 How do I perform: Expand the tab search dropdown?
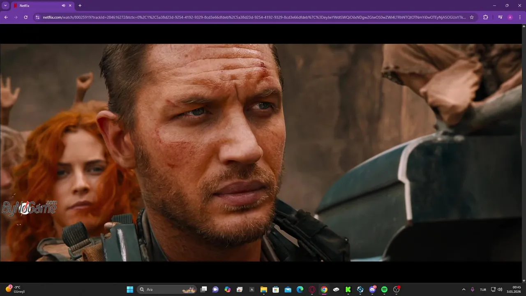click(x=5, y=6)
